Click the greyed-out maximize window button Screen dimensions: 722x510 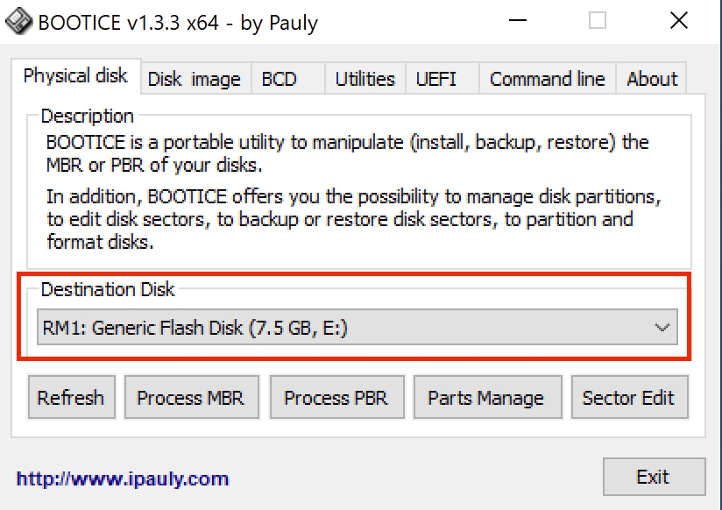point(598,21)
